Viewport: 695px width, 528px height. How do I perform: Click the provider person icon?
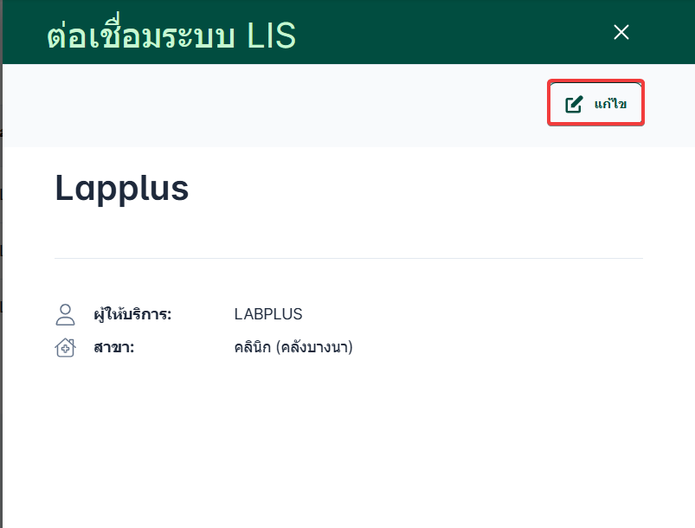[65, 314]
